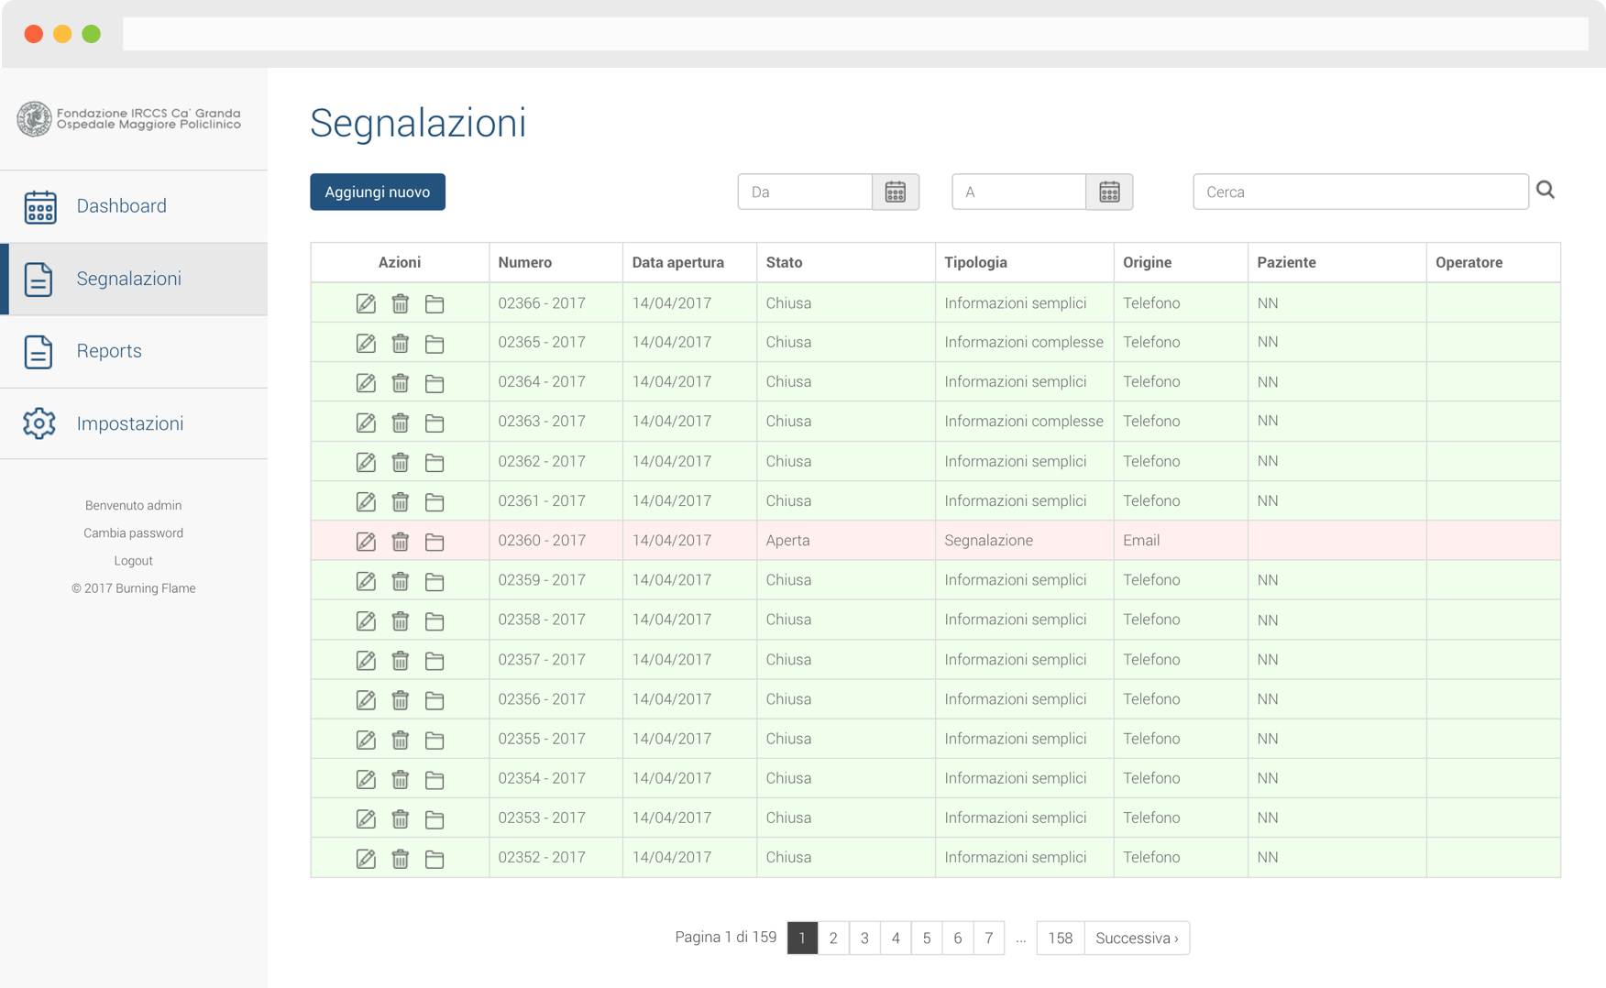Edit record 02362 - 2017
1606x988 pixels.
point(366,462)
